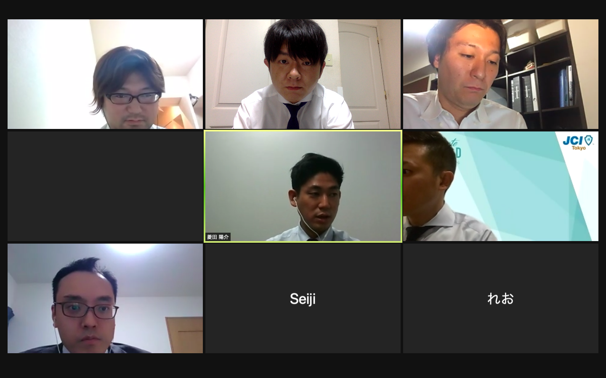The width and height of the screenshot is (606, 378).
Task: Click the empty black bar below the video grid
Action: coord(303,365)
